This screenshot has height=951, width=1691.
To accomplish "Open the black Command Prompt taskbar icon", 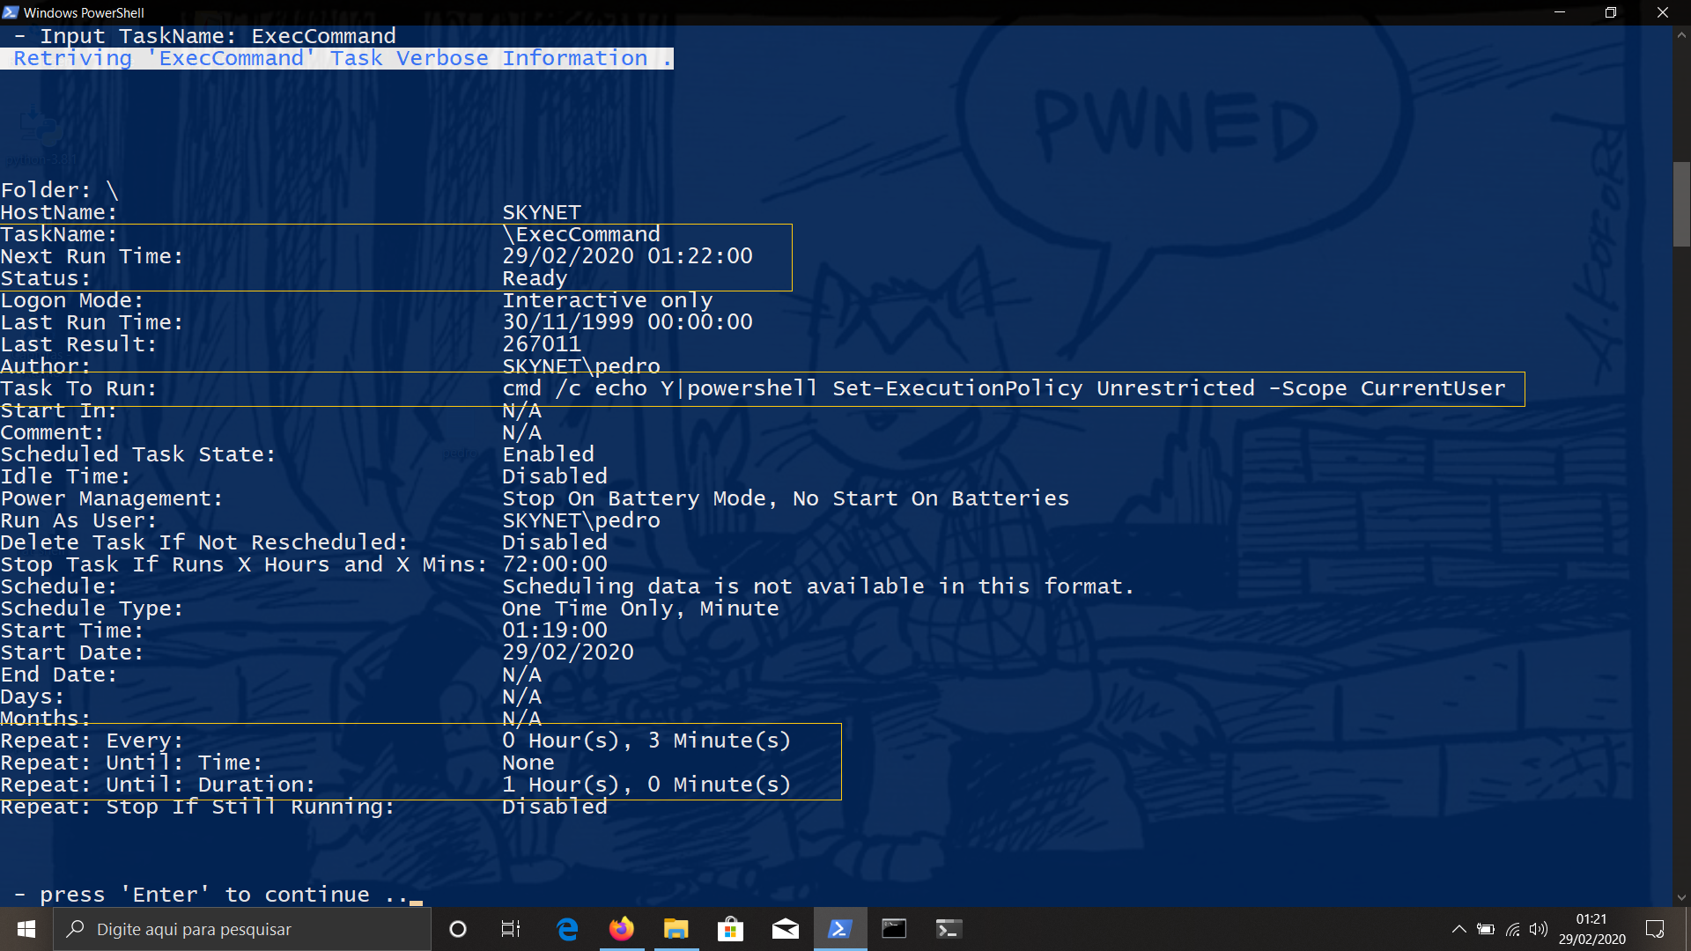I will click(x=894, y=928).
